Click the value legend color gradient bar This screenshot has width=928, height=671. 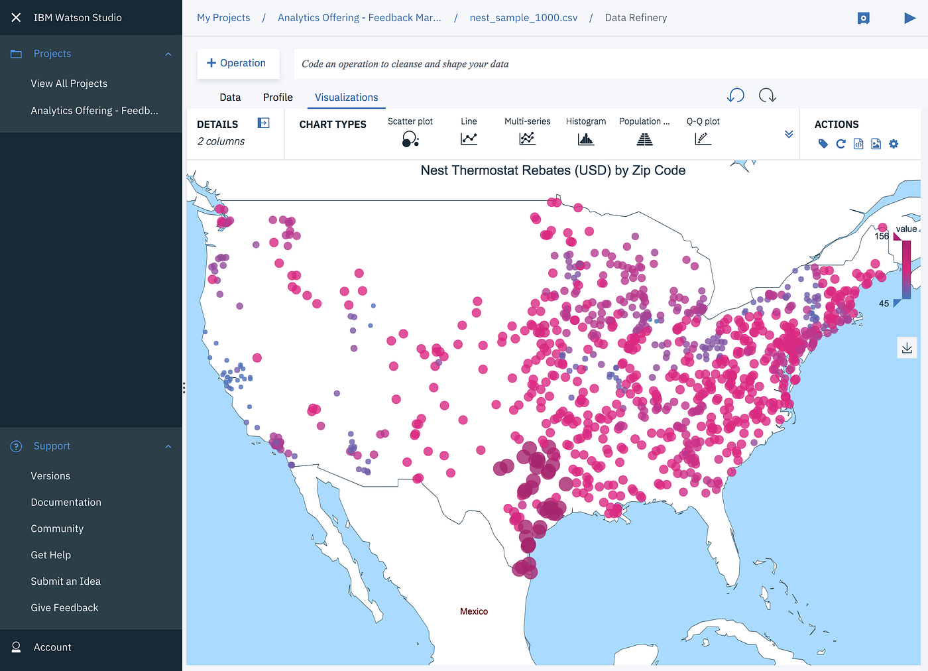coord(906,270)
